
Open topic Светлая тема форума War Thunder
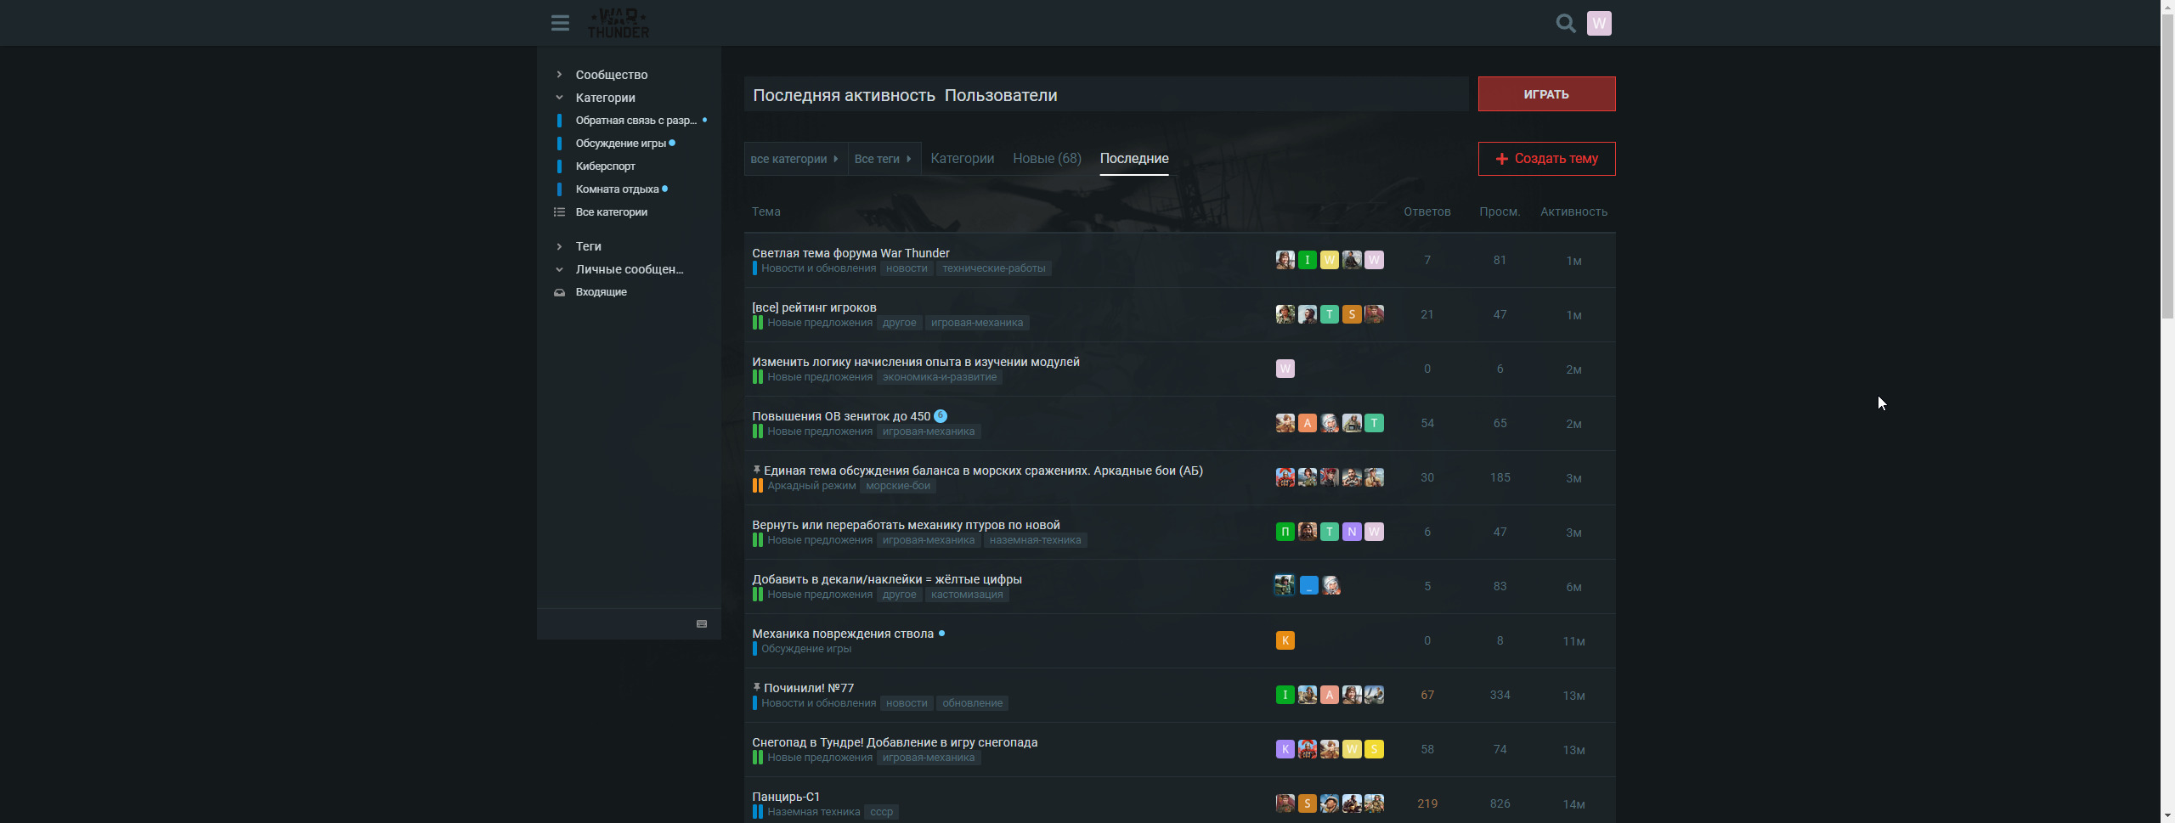click(850, 253)
